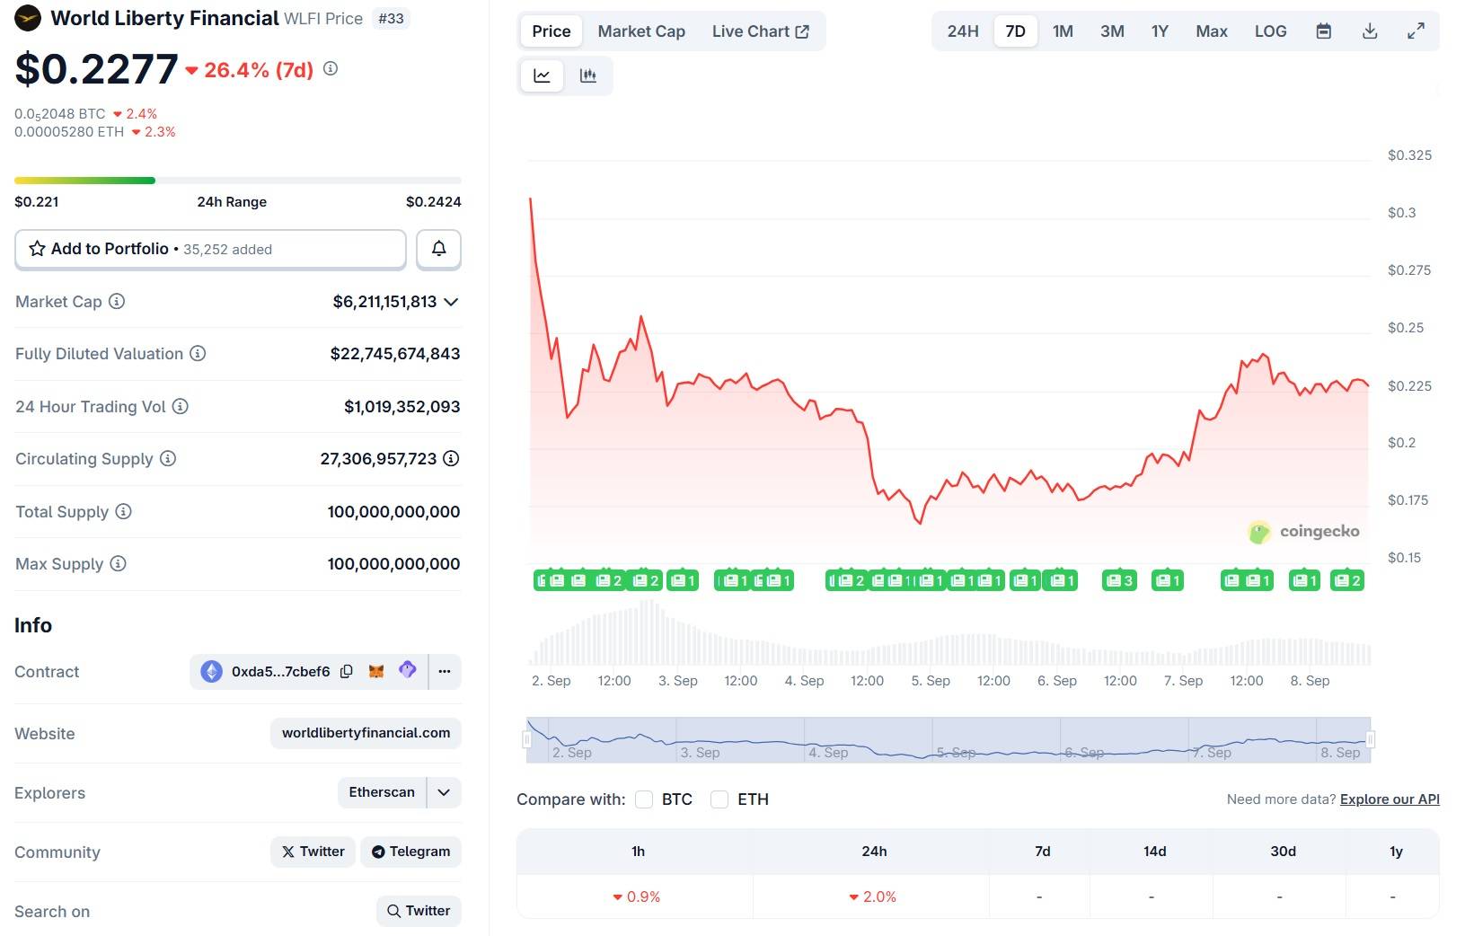This screenshot has width=1465, height=936.
Task: Click the right handle of chart range navigator
Action: pyautogui.click(x=1371, y=739)
